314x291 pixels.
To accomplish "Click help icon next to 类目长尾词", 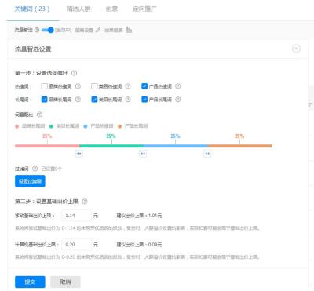I will (128, 100).
